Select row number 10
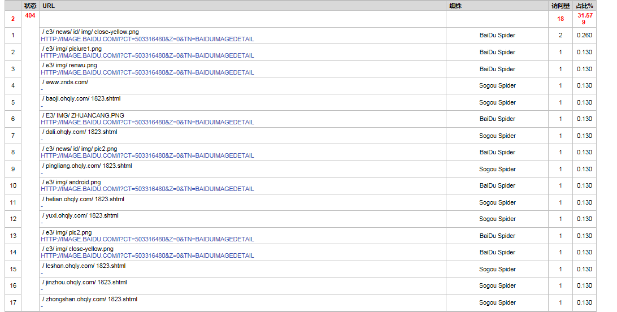Screen dimensions: 617x312 pos(13,186)
